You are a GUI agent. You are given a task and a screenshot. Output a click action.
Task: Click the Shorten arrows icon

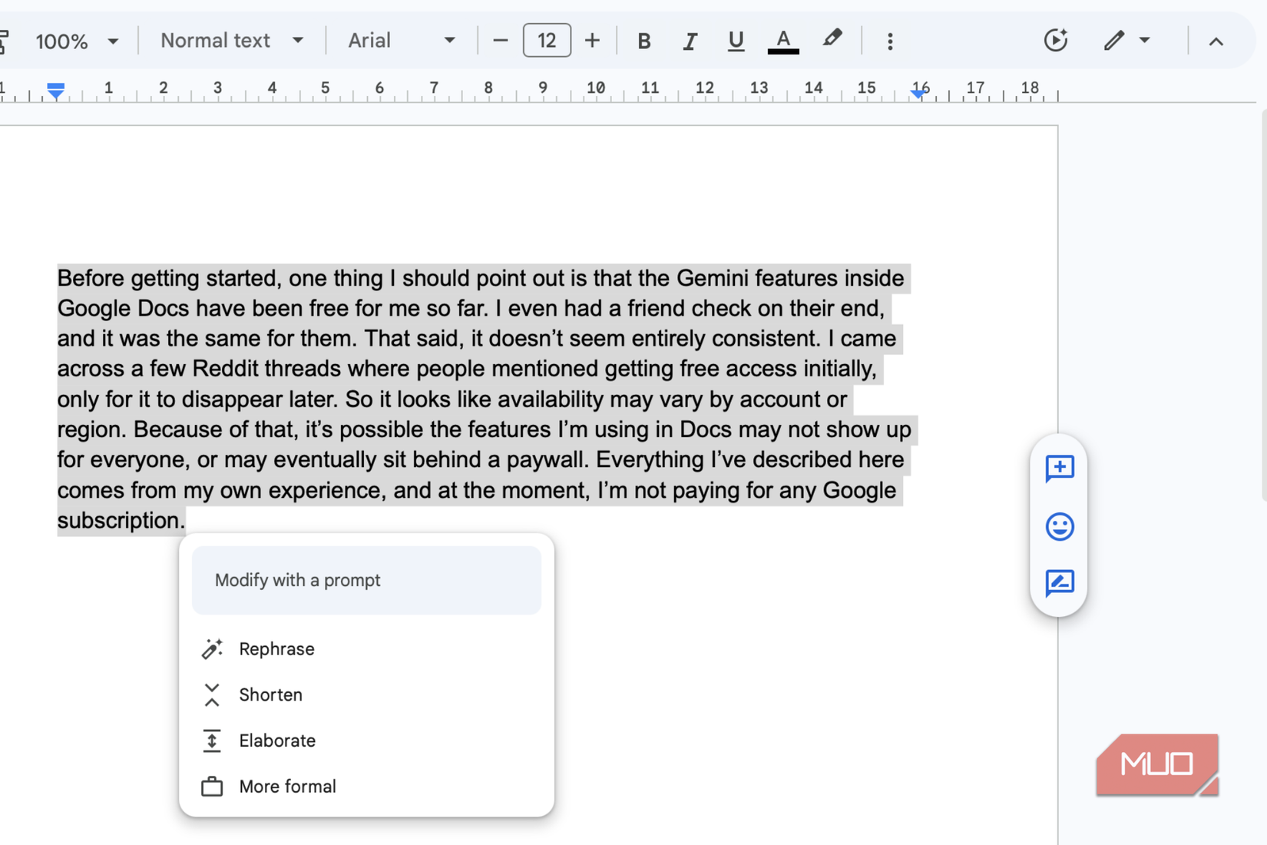tap(212, 695)
